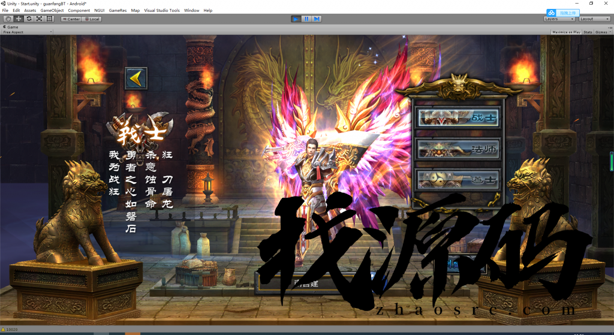Open the Component menu
Screen dimensions: 614x335
[79, 11]
